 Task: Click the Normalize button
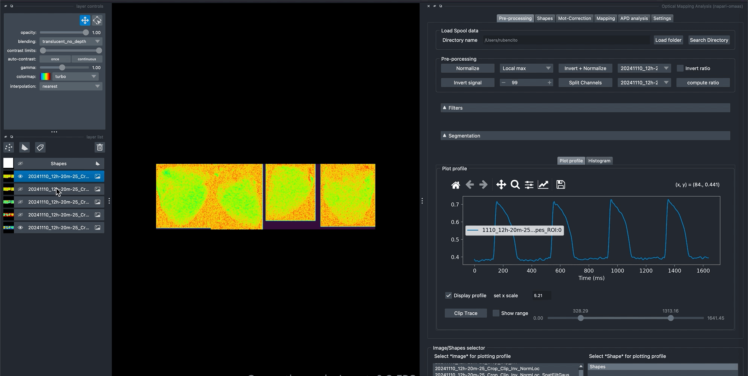(x=467, y=68)
